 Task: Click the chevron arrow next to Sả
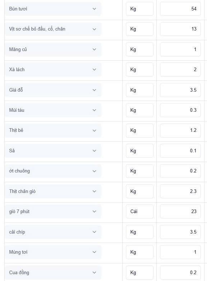[x=94, y=151]
